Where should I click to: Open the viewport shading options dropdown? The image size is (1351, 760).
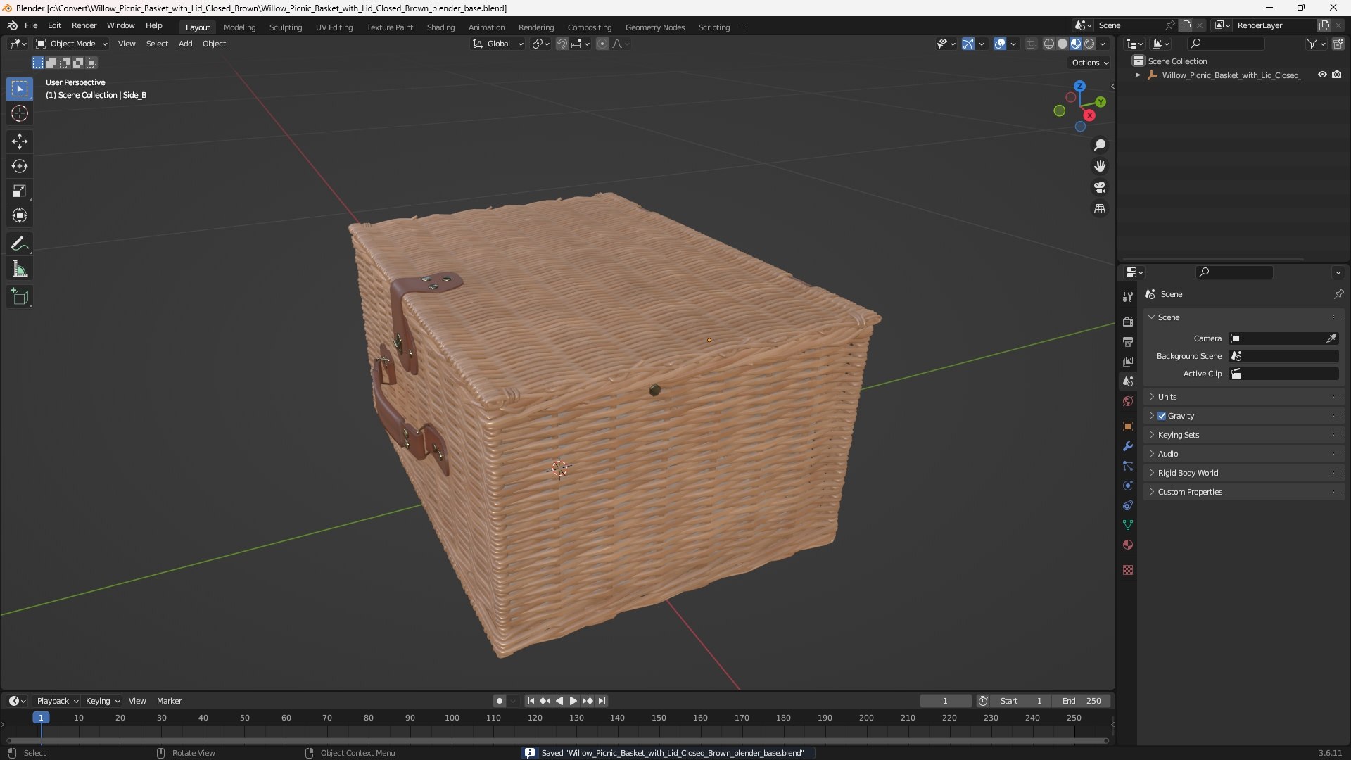coord(1103,44)
